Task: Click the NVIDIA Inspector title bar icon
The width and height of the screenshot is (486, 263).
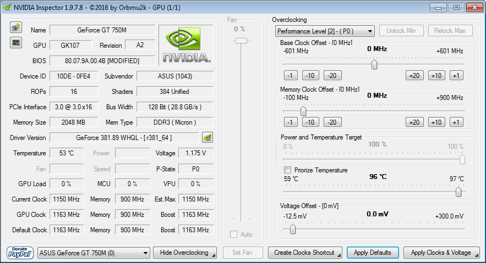Action: tap(7, 8)
